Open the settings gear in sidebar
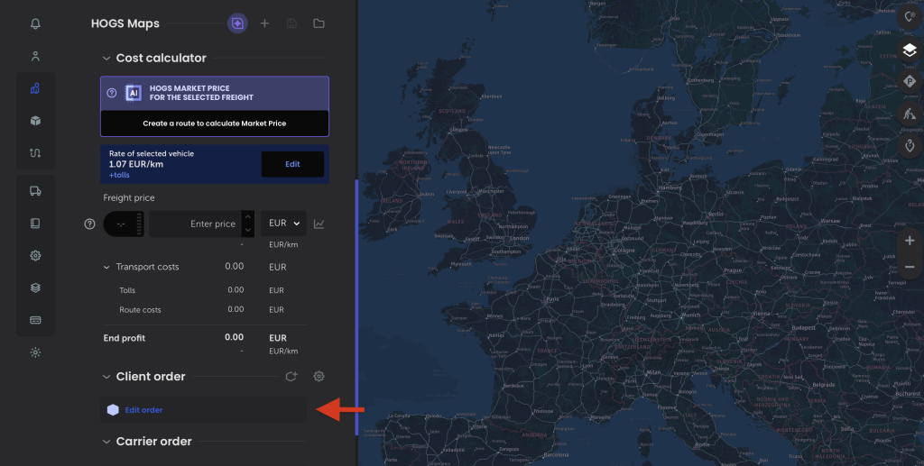The height and width of the screenshot is (466, 924). point(35,255)
